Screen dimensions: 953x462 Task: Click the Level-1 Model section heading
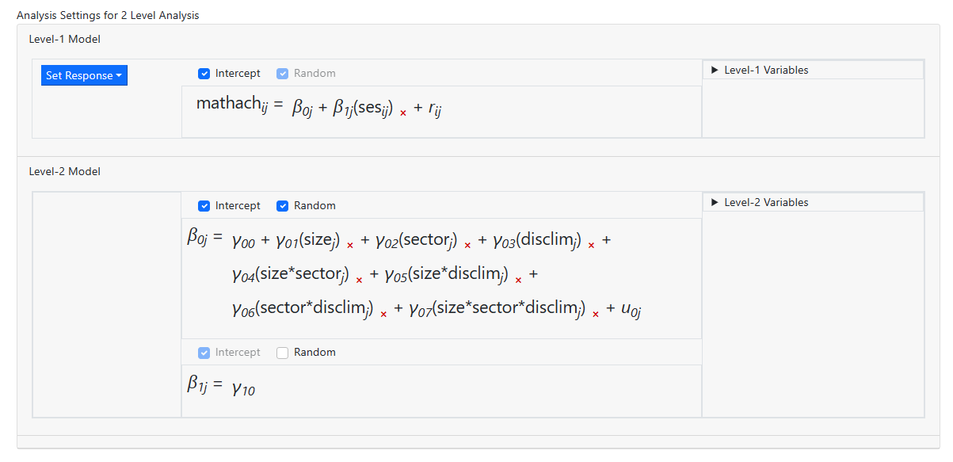(x=64, y=39)
